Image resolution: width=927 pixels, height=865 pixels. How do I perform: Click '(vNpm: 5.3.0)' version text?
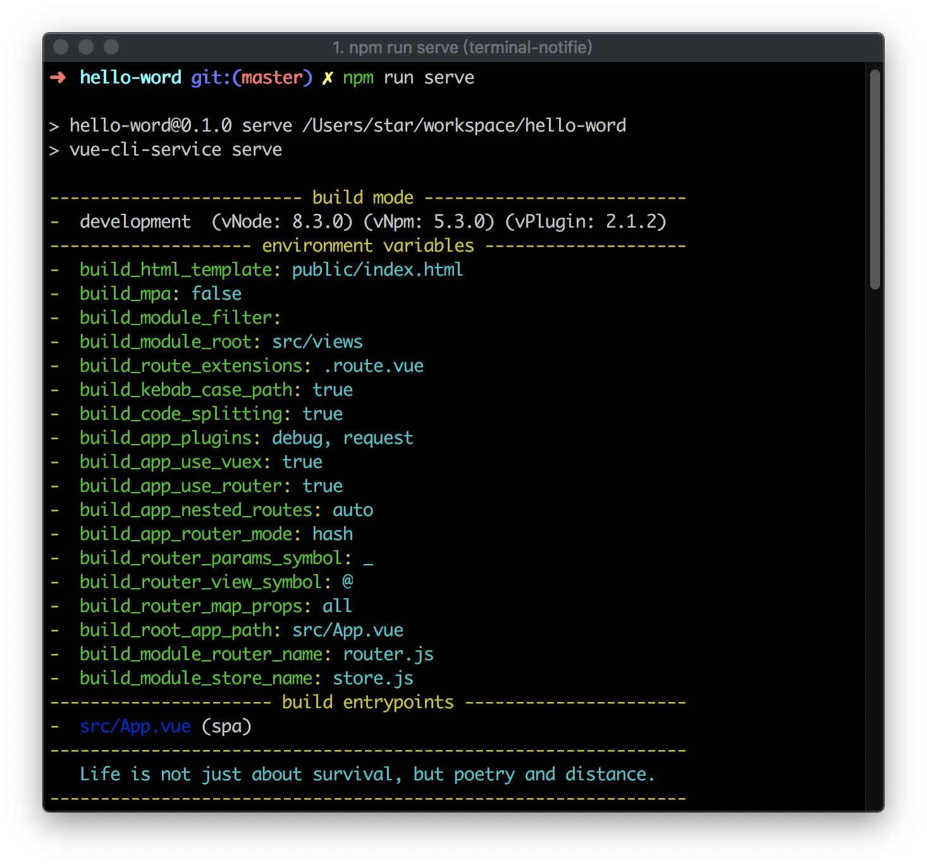point(429,222)
